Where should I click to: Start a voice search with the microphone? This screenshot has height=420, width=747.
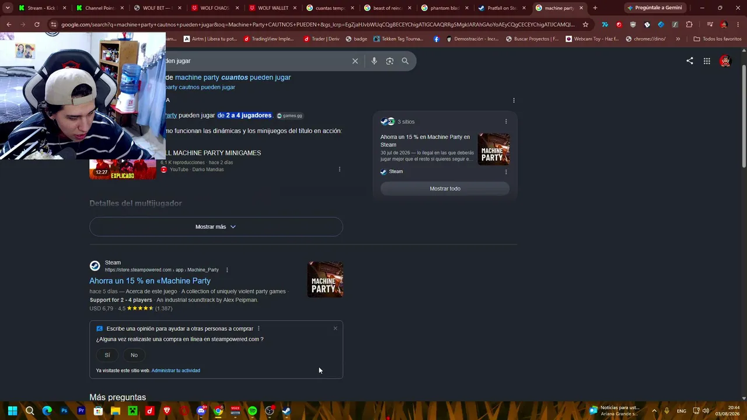coord(374,61)
